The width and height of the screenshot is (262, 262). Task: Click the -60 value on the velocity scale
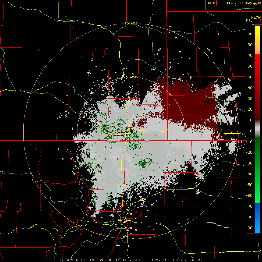click(249, 196)
